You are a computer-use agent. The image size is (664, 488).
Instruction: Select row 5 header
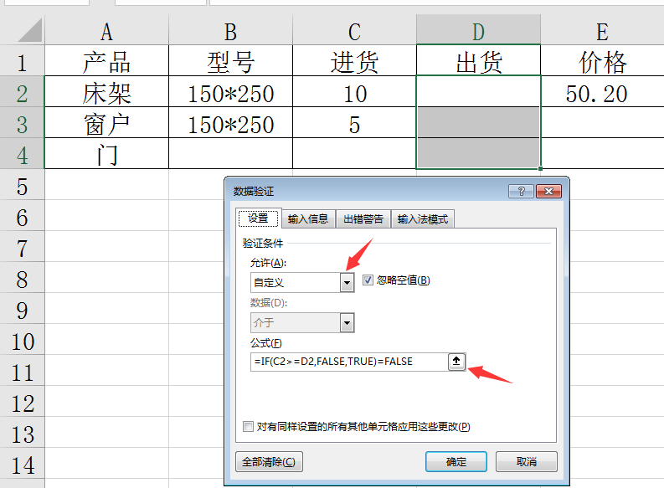click(x=22, y=184)
